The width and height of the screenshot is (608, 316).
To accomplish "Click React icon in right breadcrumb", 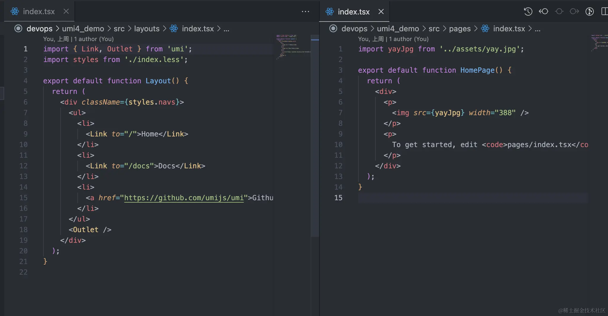I will [485, 28].
